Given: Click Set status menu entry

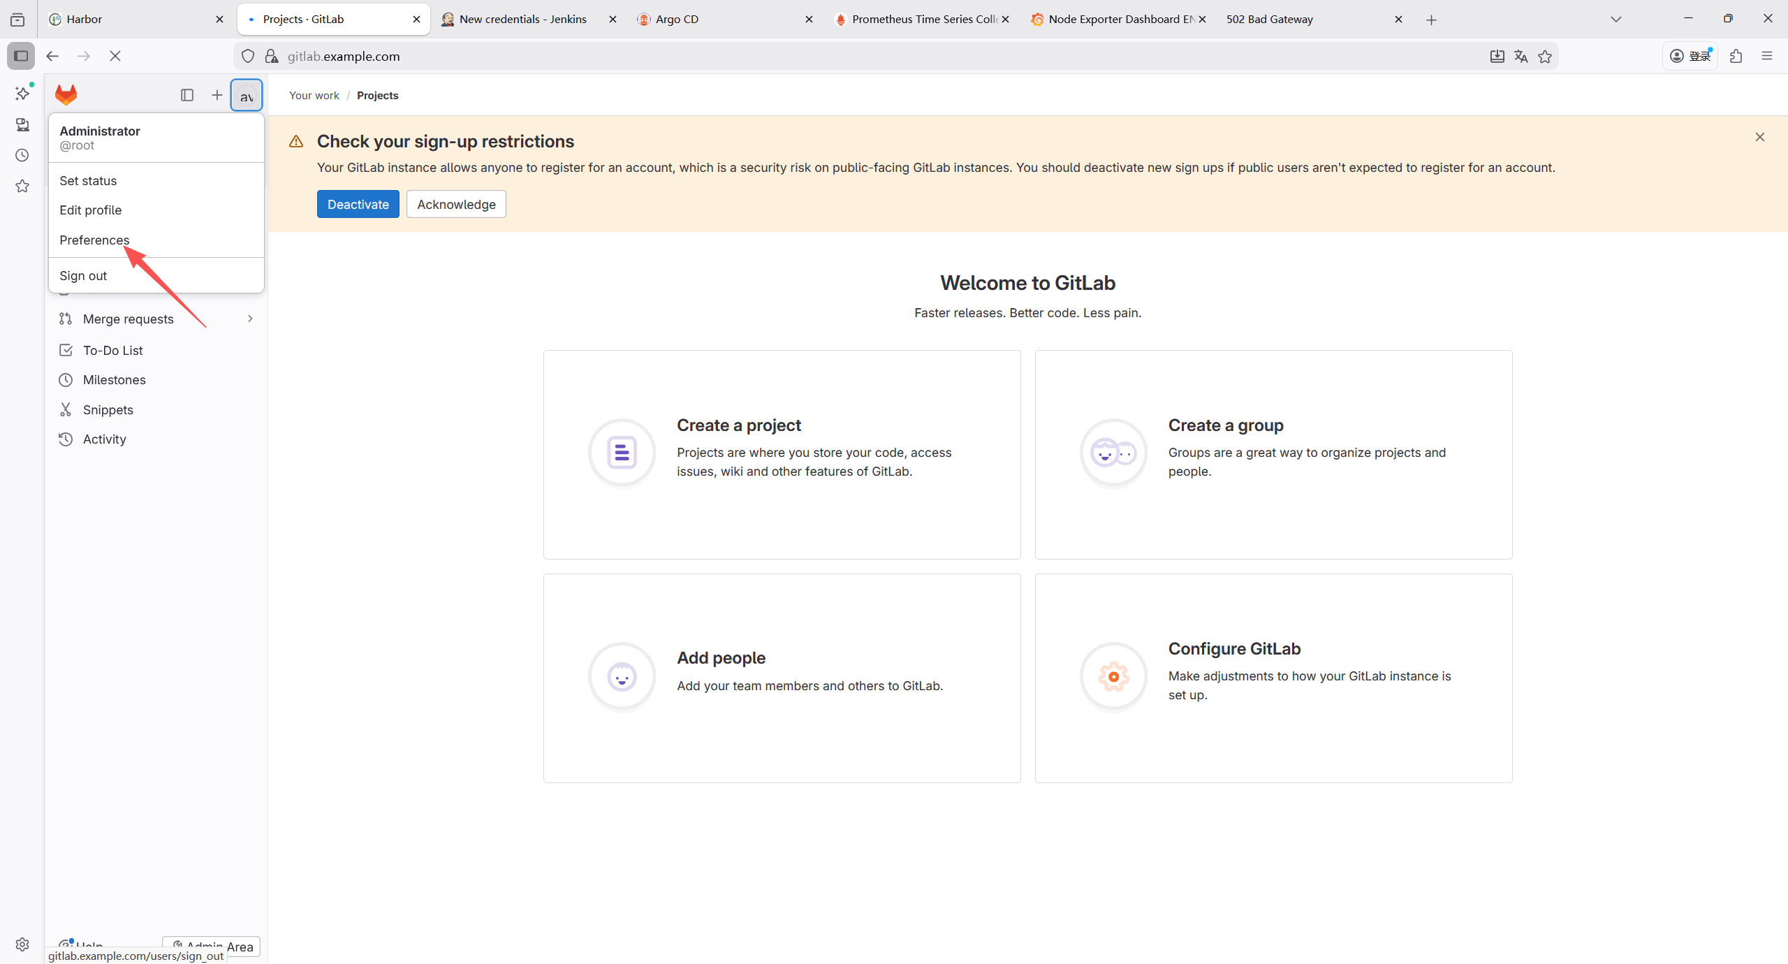Looking at the screenshot, I should (88, 180).
